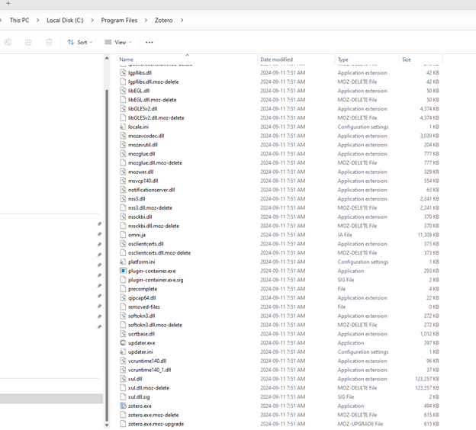476x430 pixels.
Task: Click the 123,257 KB size of xul.dll
Action: 427,379
